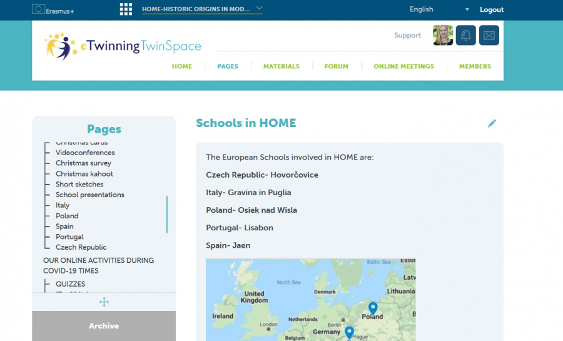Open the QUIZZES page
Viewport: 563px width, 341px height.
tap(70, 284)
